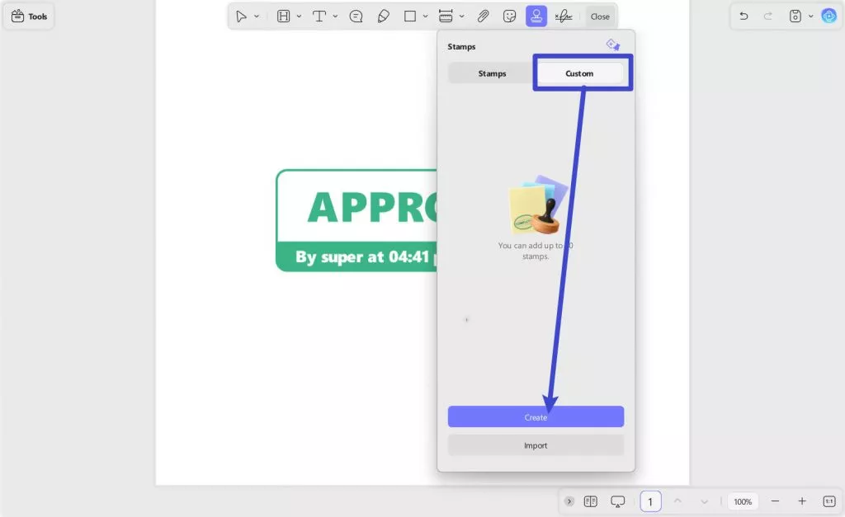This screenshot has width=845, height=517.
Task: Select the cursor pointer tool
Action: point(241,16)
